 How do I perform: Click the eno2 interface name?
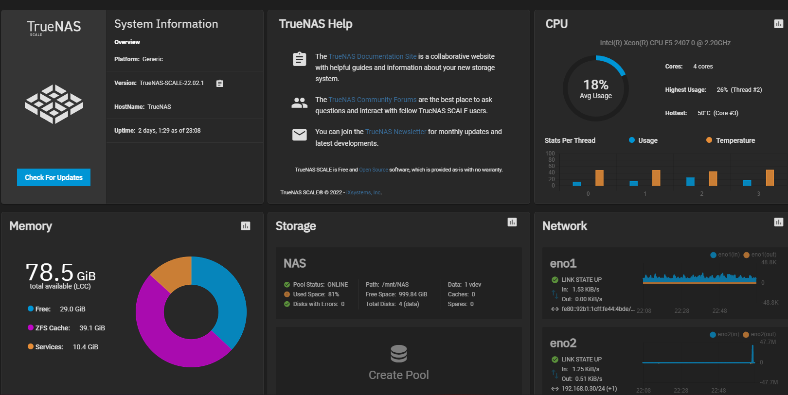(563, 343)
